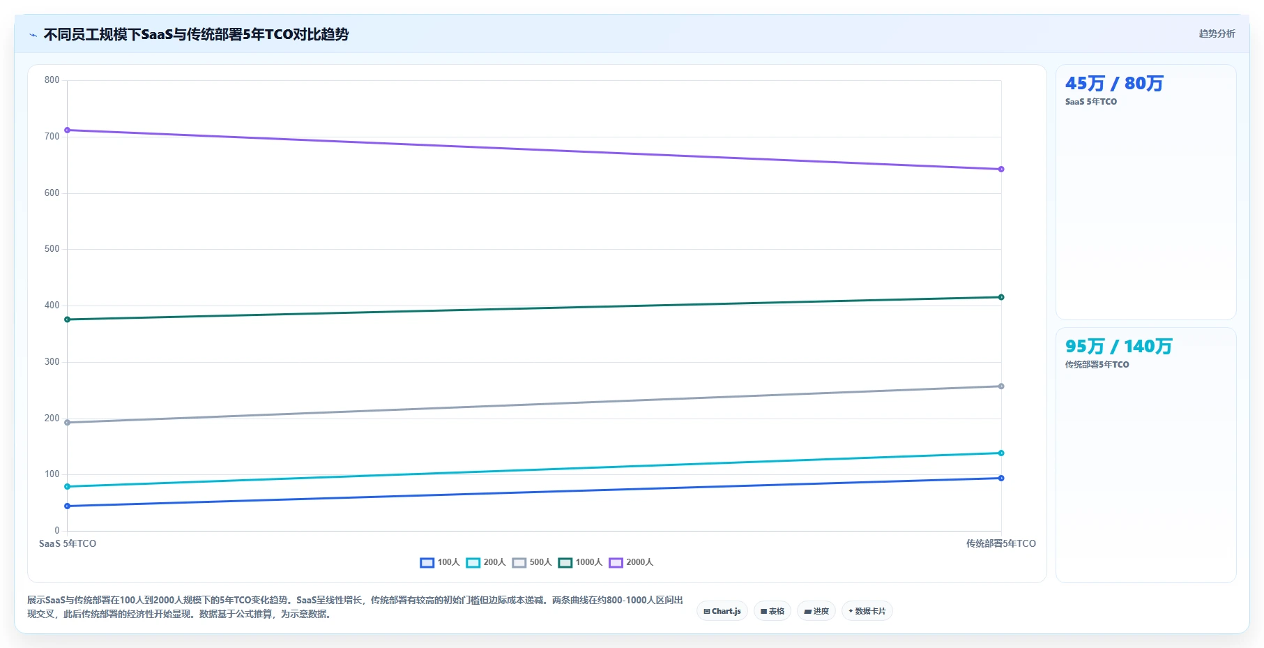Click the 100人 data point at SaaS side
Image resolution: width=1264 pixels, height=648 pixels.
(67, 506)
